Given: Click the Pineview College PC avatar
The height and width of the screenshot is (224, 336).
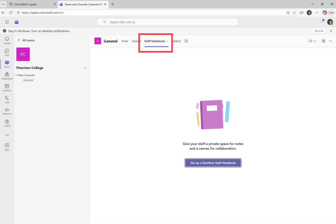Looking at the screenshot, I should tap(23, 54).
